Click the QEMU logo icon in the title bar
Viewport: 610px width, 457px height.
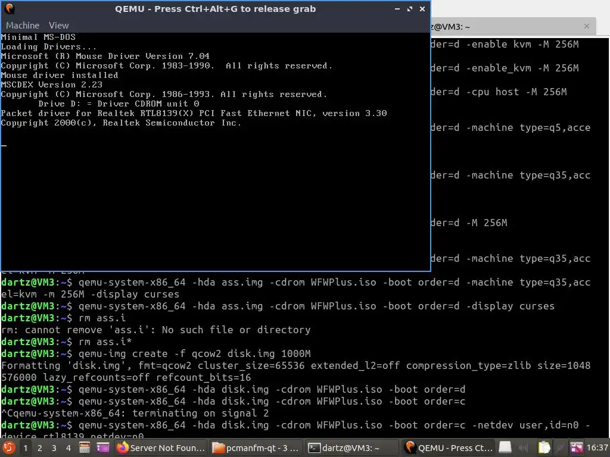click(9, 8)
